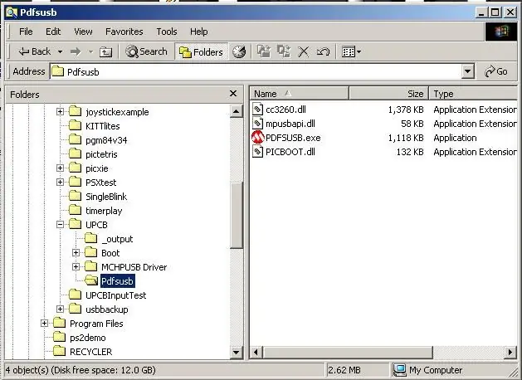
Task: Go up one folder level
Action: click(106, 52)
